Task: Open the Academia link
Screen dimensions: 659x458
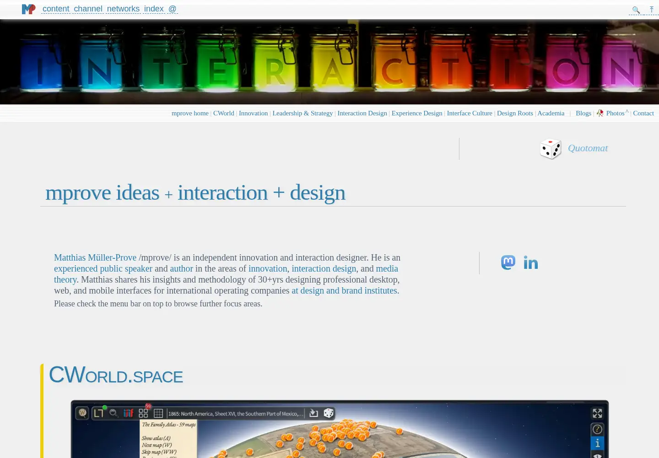Action: (551, 113)
